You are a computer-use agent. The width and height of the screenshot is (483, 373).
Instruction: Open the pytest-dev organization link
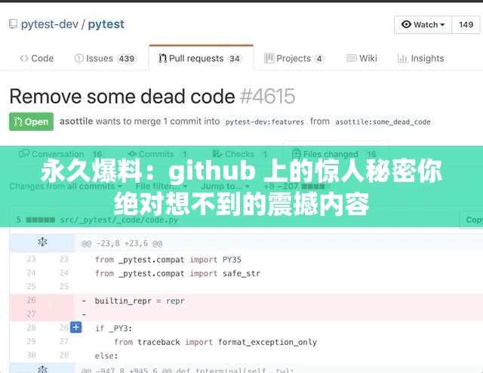tap(50, 24)
